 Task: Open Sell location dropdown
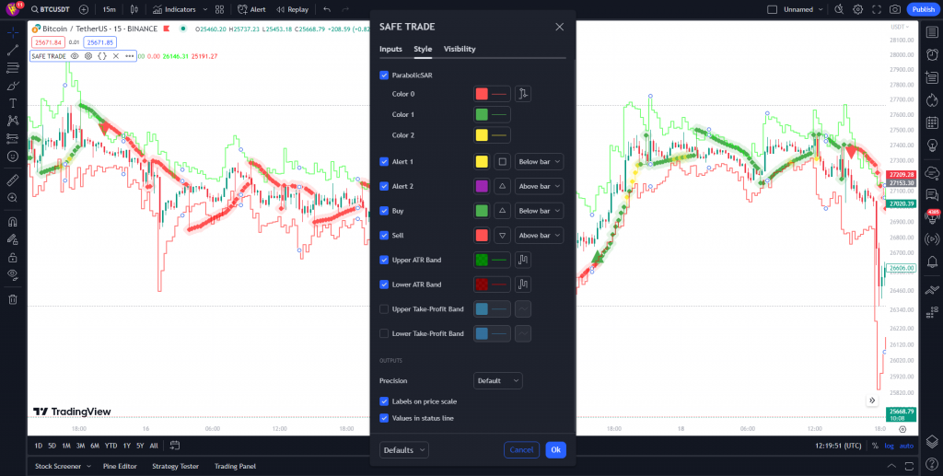(539, 236)
